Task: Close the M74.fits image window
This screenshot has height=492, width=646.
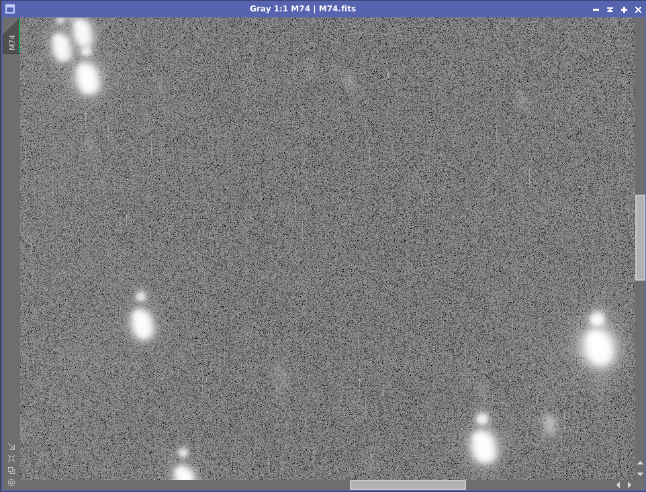Action: point(638,9)
